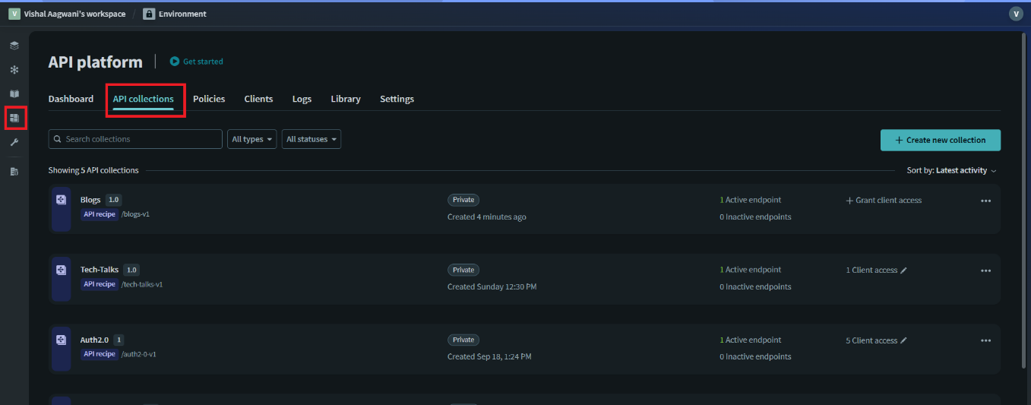
Task: Open the Clients tab
Action: (258, 99)
